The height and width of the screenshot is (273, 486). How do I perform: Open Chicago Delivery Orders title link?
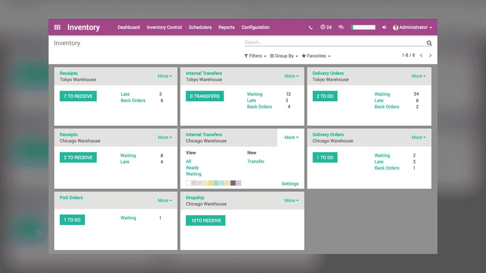pyautogui.click(x=328, y=135)
